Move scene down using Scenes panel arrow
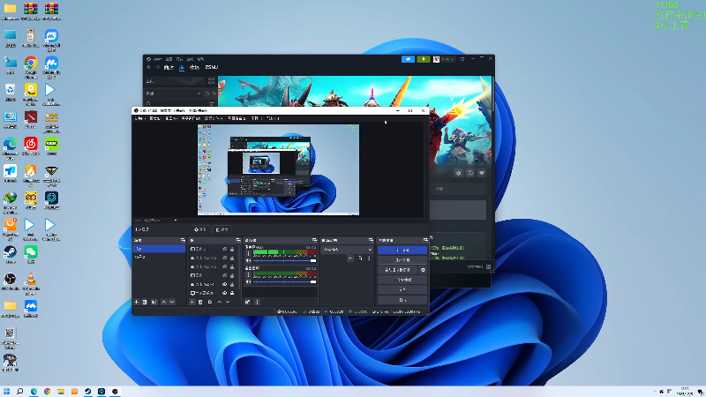 pyautogui.click(x=172, y=302)
